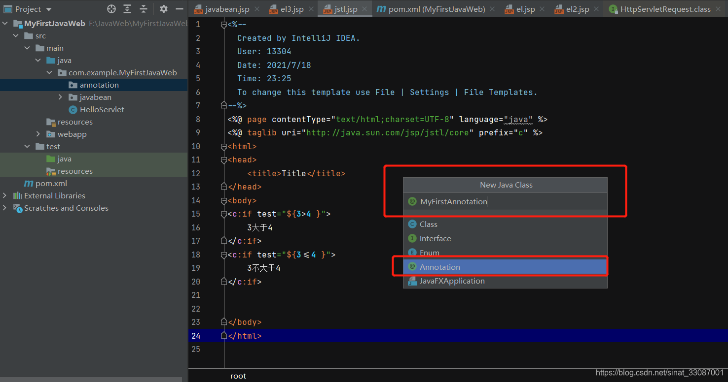Select HelloServlet class in project tree
The image size is (728, 382).
click(x=94, y=109)
